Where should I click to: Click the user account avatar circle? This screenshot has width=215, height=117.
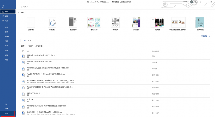(192, 2)
